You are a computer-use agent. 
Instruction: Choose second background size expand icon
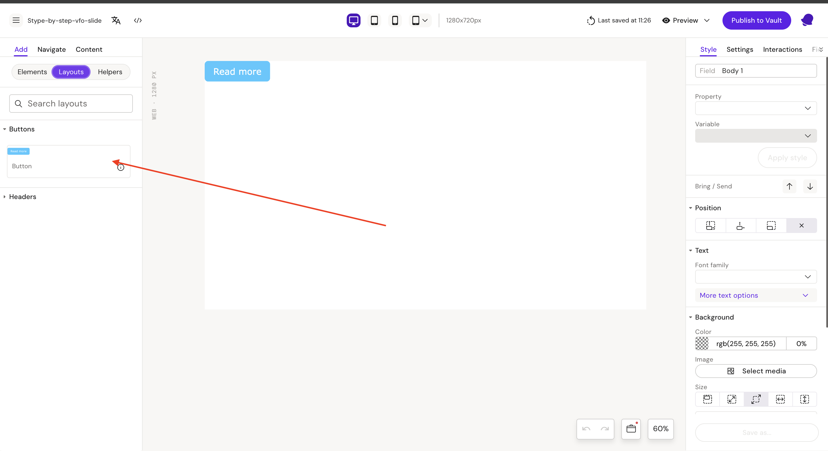tap(732, 400)
